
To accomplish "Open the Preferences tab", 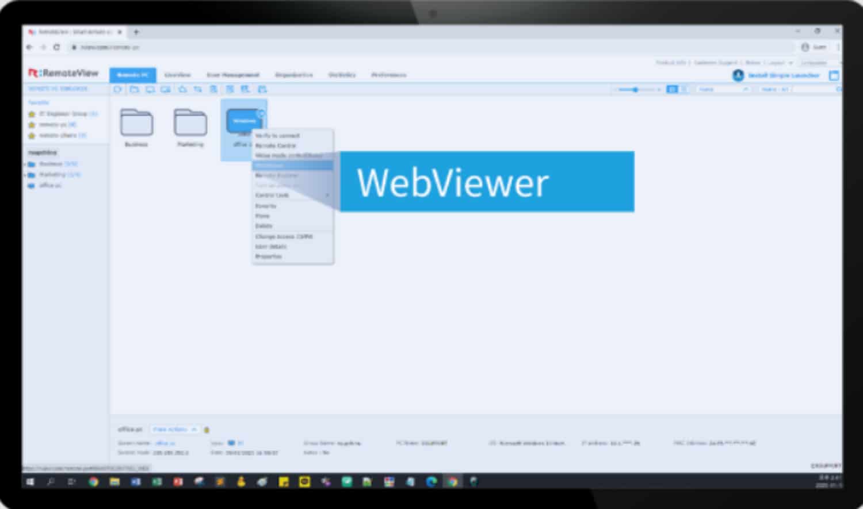I will pyautogui.click(x=389, y=75).
